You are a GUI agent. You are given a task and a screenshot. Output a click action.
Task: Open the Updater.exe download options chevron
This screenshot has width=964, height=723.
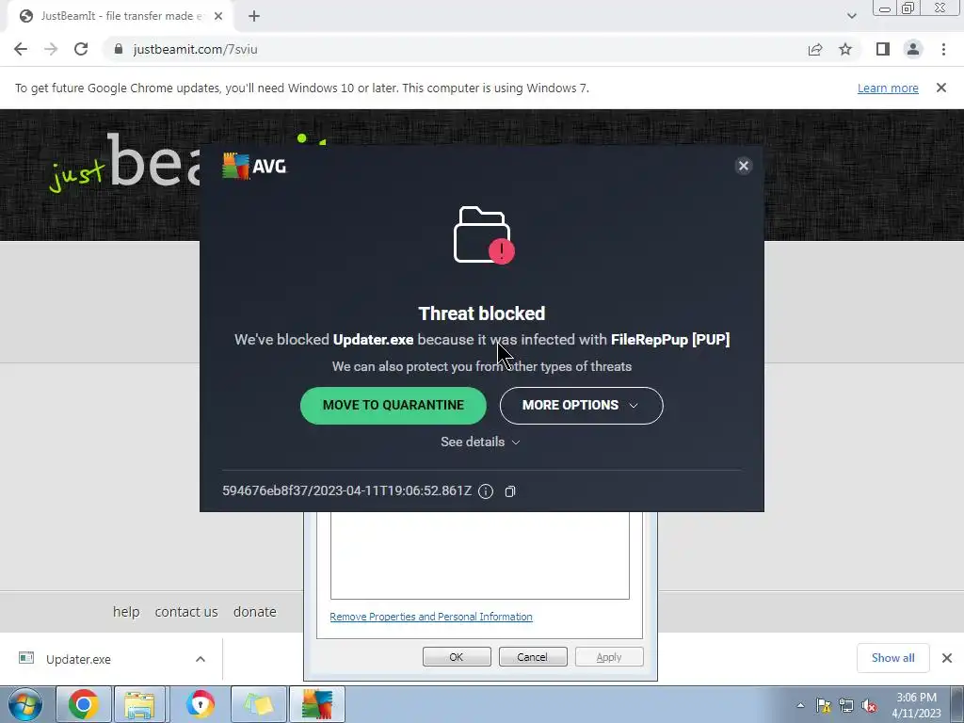pos(201,659)
